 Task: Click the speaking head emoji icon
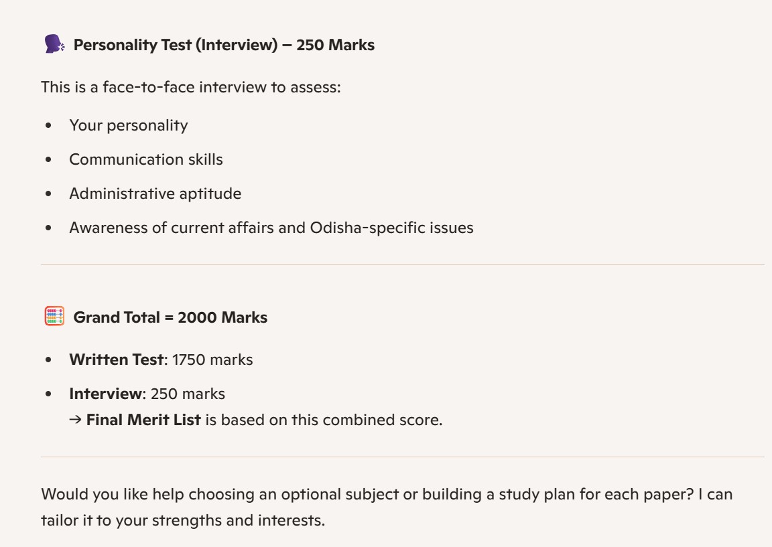click(x=54, y=45)
